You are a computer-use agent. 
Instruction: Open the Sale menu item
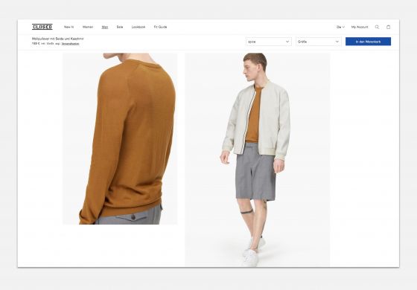coord(120,27)
